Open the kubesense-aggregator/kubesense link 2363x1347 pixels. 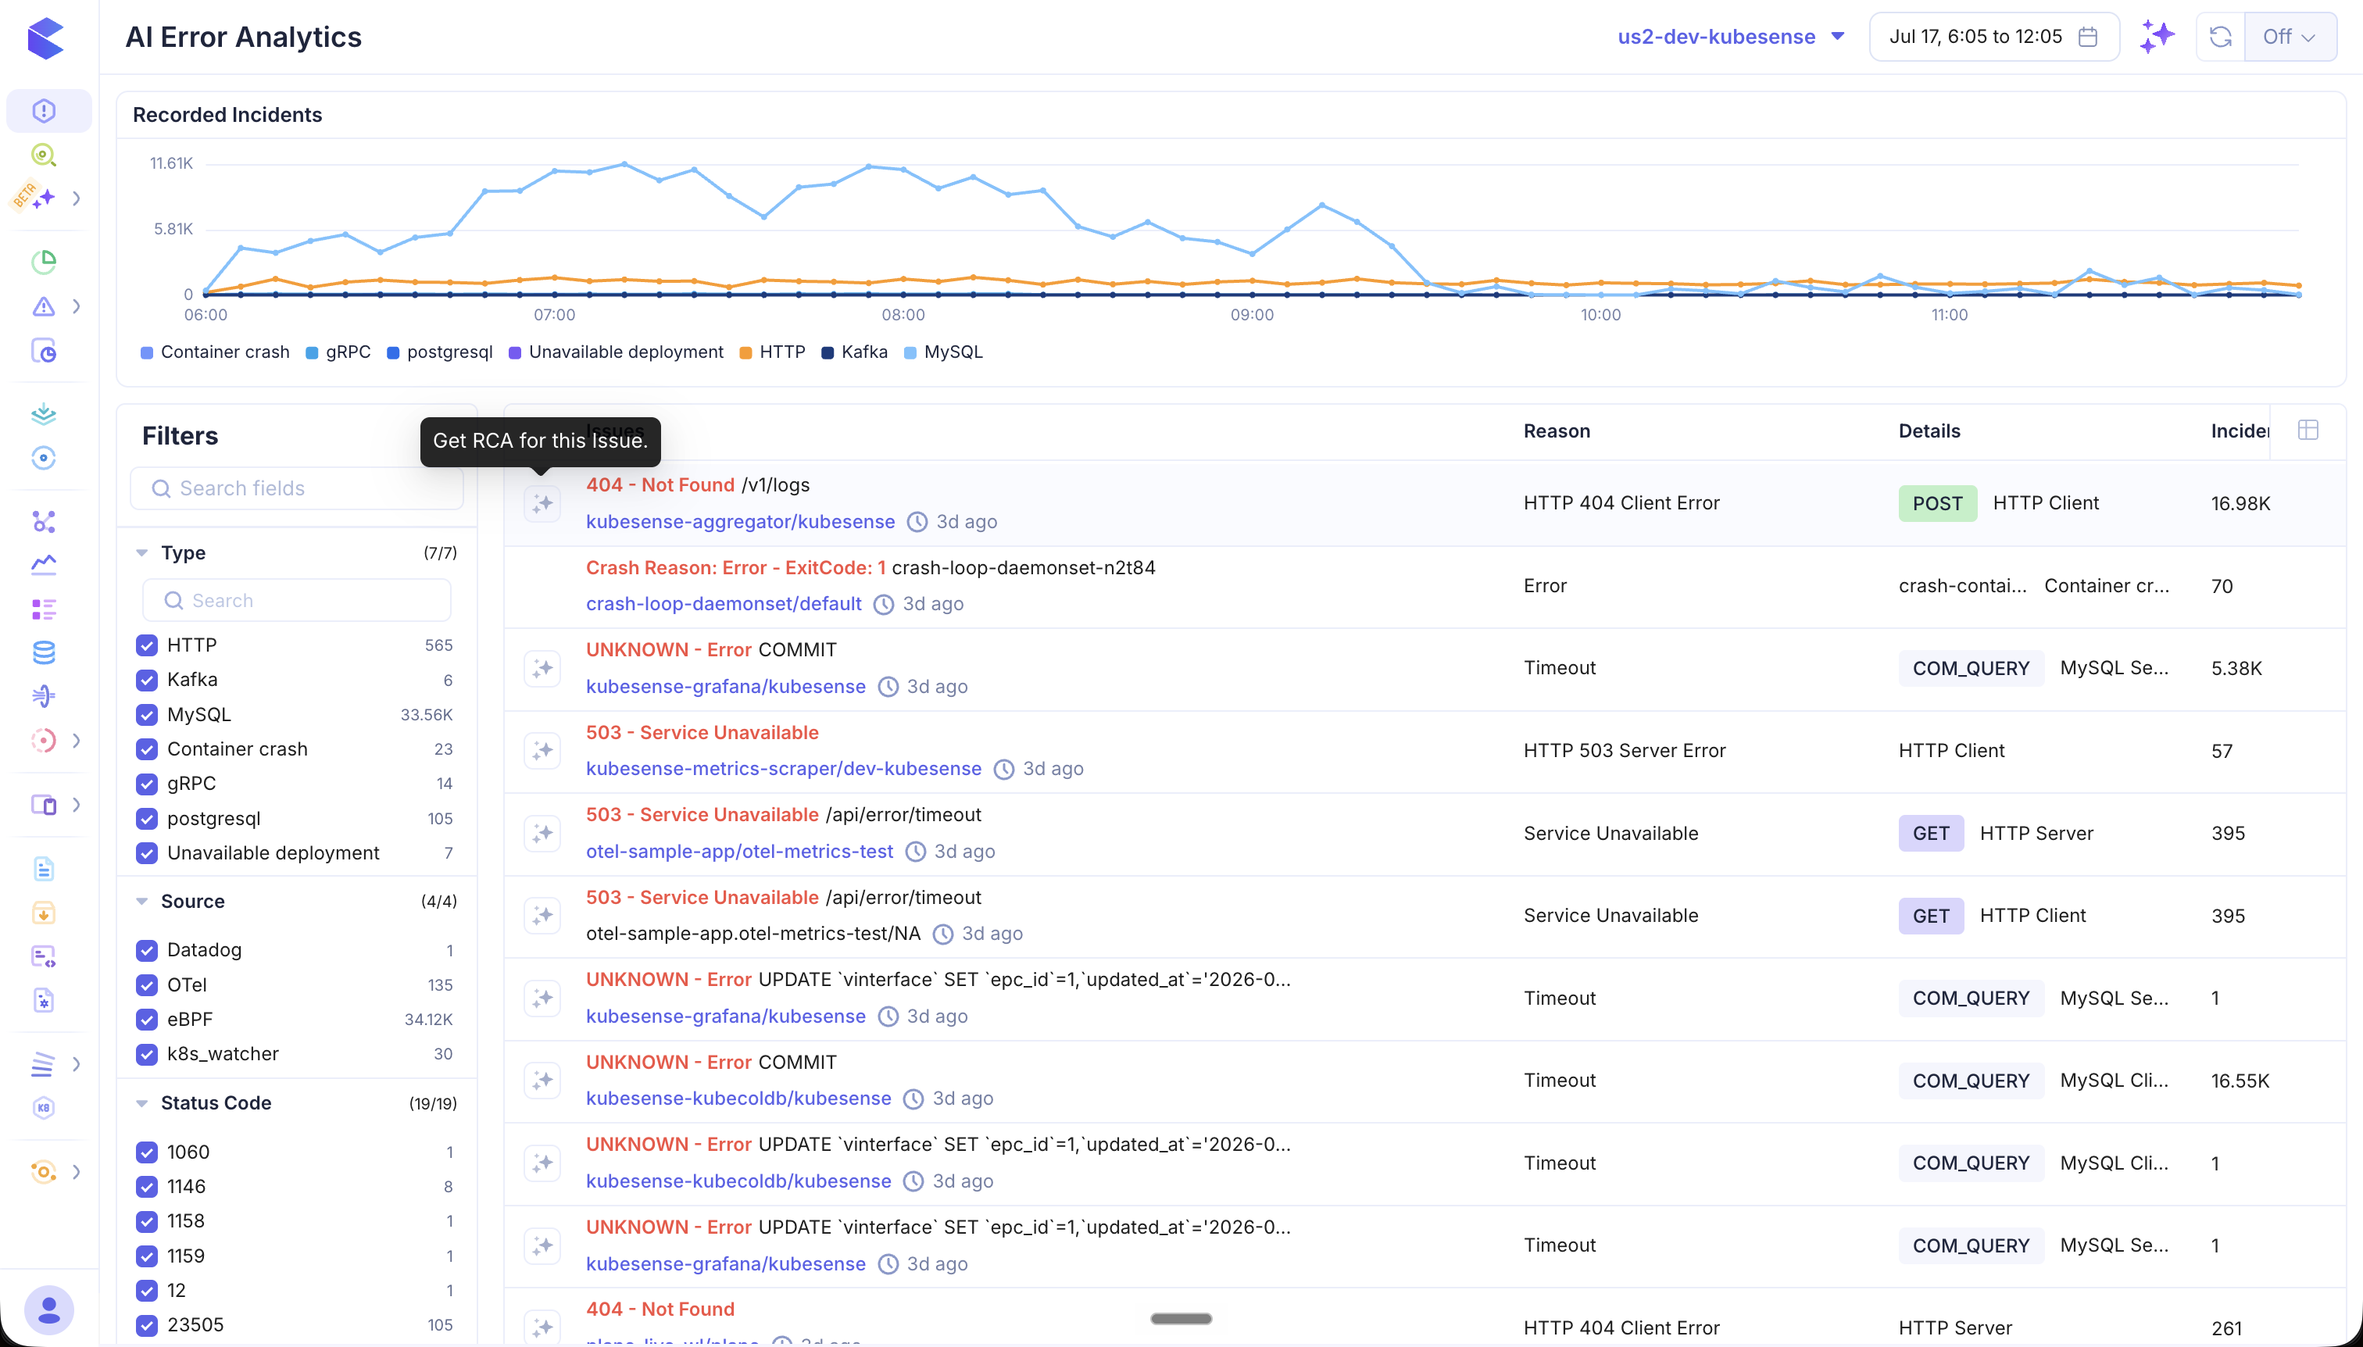point(740,522)
